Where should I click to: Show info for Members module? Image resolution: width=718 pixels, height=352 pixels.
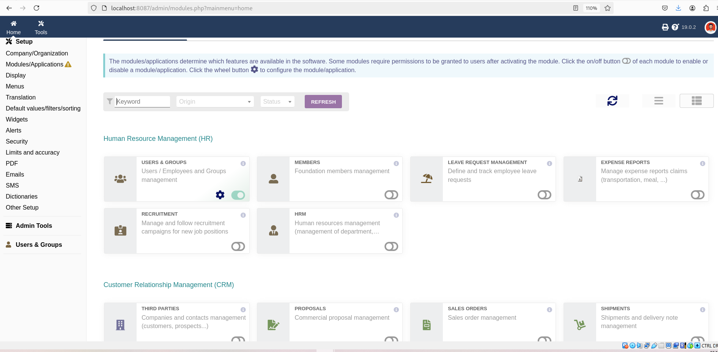(396, 163)
